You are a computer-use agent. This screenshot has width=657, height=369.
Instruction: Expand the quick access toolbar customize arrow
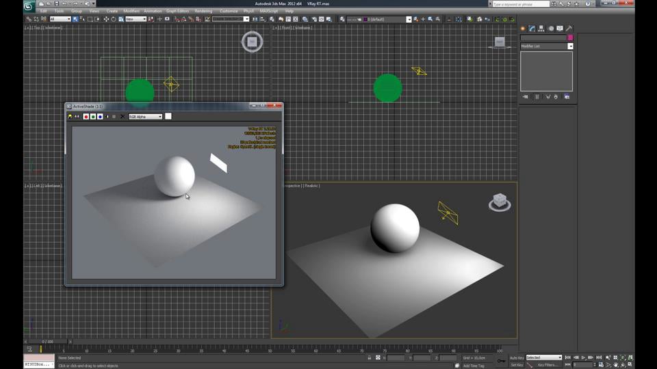coord(93,4)
